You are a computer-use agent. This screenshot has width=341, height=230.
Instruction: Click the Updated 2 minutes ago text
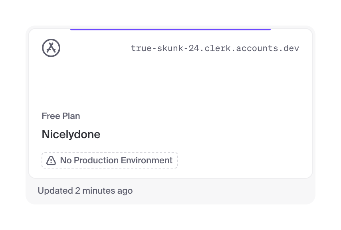85,191
